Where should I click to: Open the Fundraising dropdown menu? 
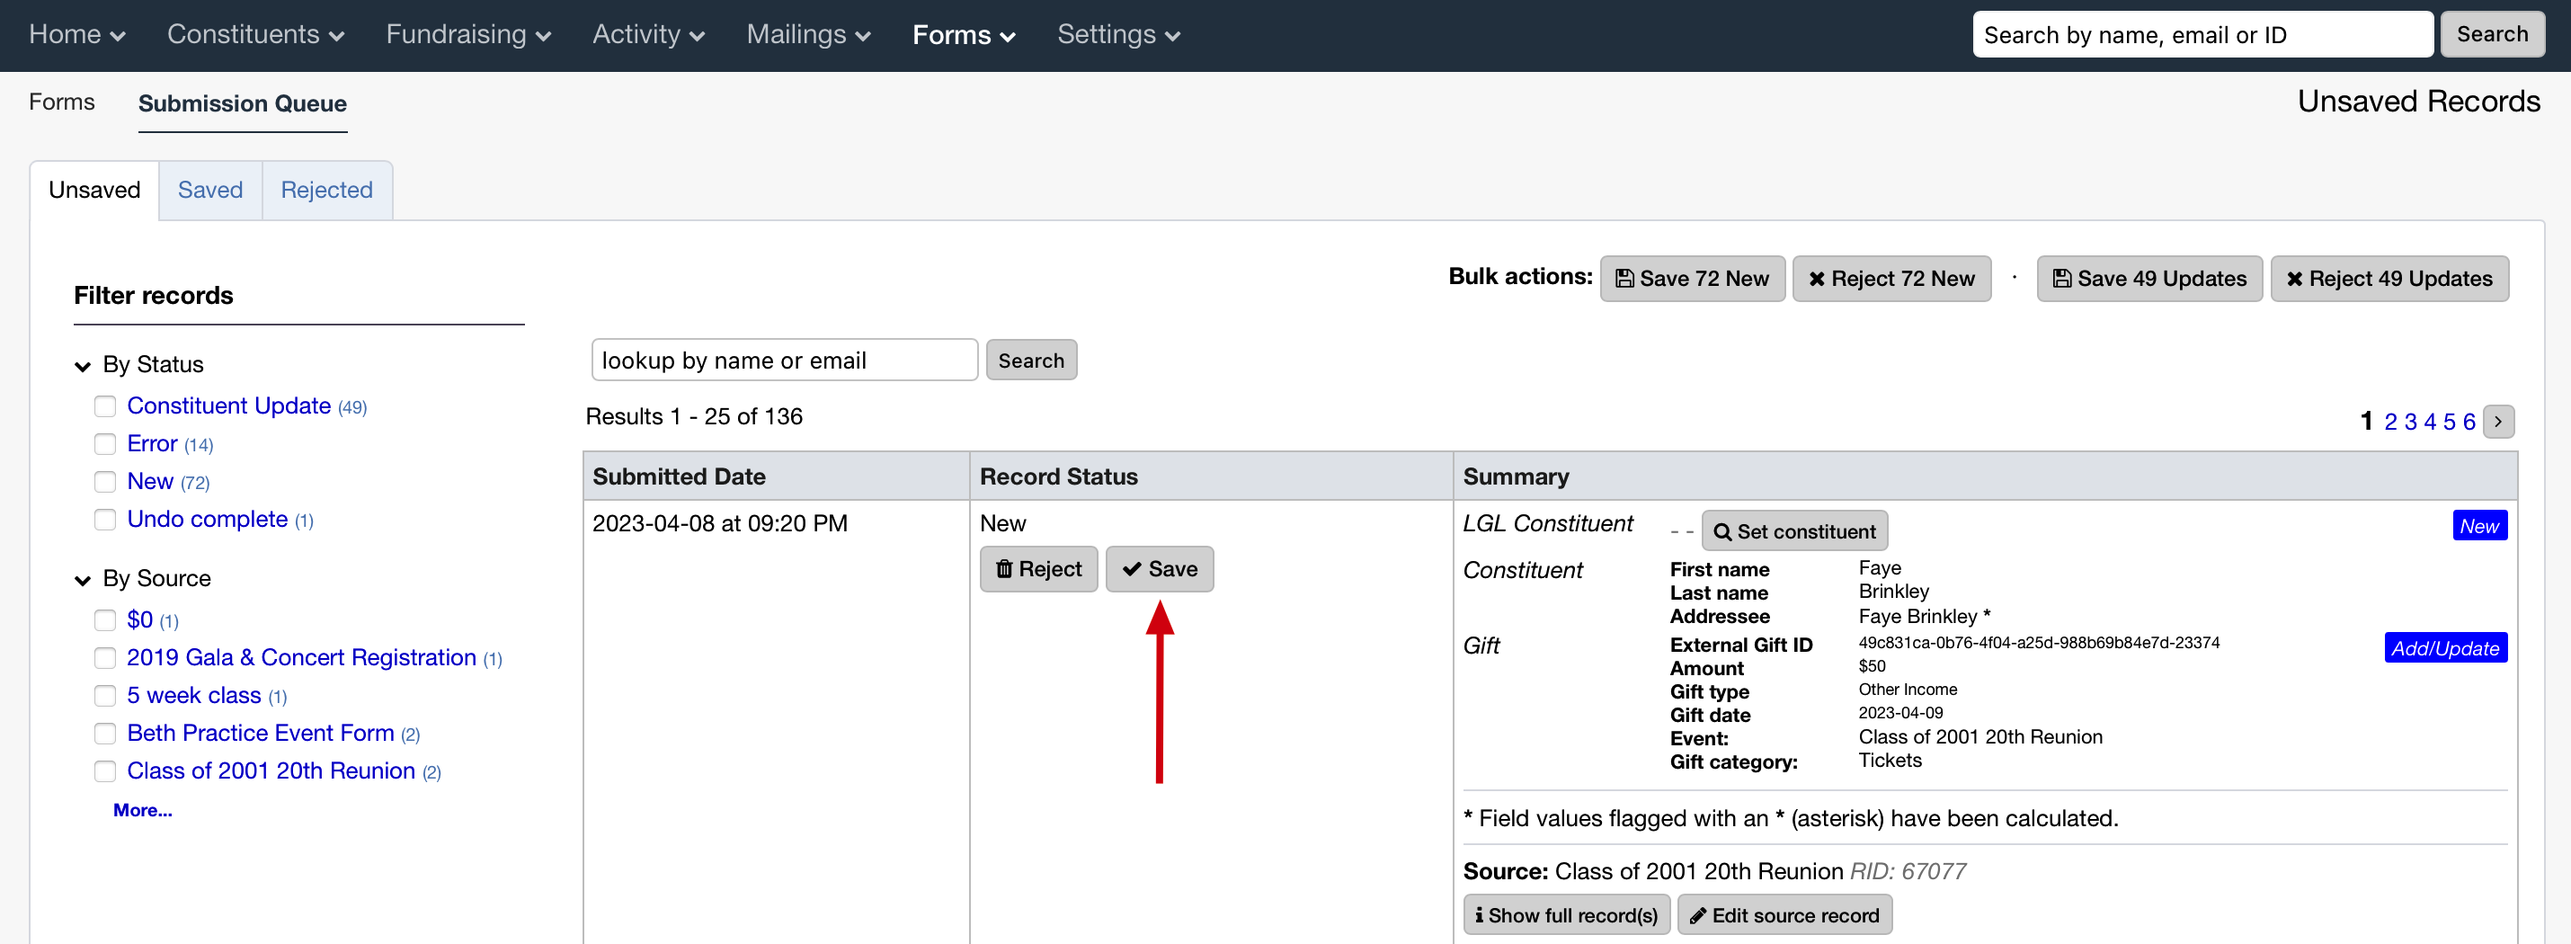tap(468, 34)
